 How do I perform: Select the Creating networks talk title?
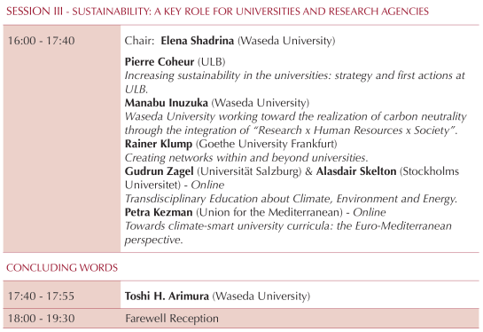point(246,158)
